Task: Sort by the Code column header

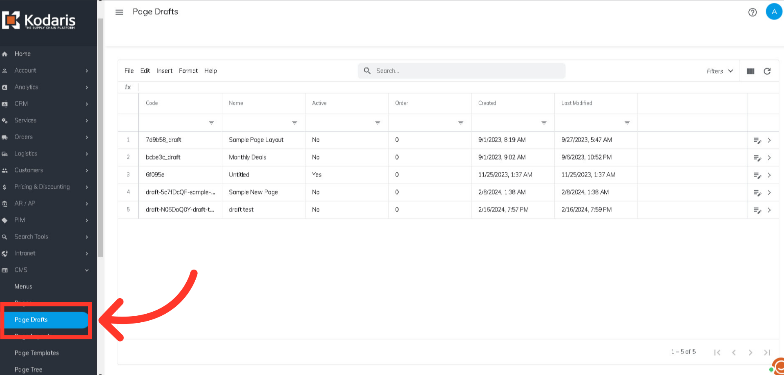Action: pyautogui.click(x=152, y=103)
